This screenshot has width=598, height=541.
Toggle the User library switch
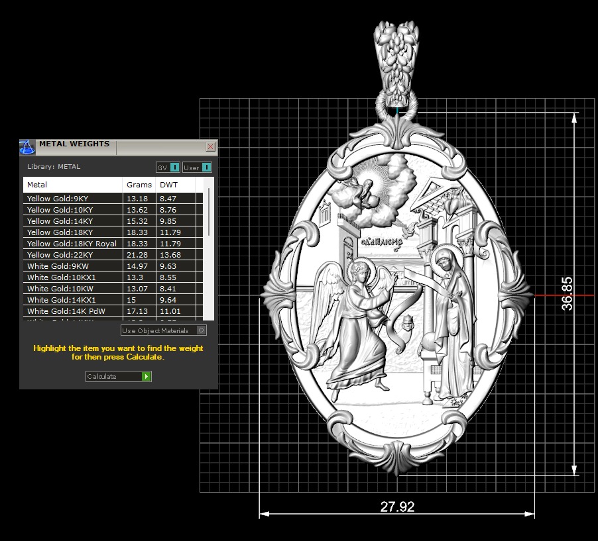click(206, 168)
